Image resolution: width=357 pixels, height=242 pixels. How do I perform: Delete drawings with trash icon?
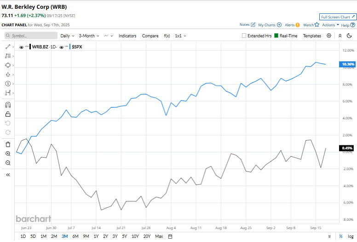(8, 144)
